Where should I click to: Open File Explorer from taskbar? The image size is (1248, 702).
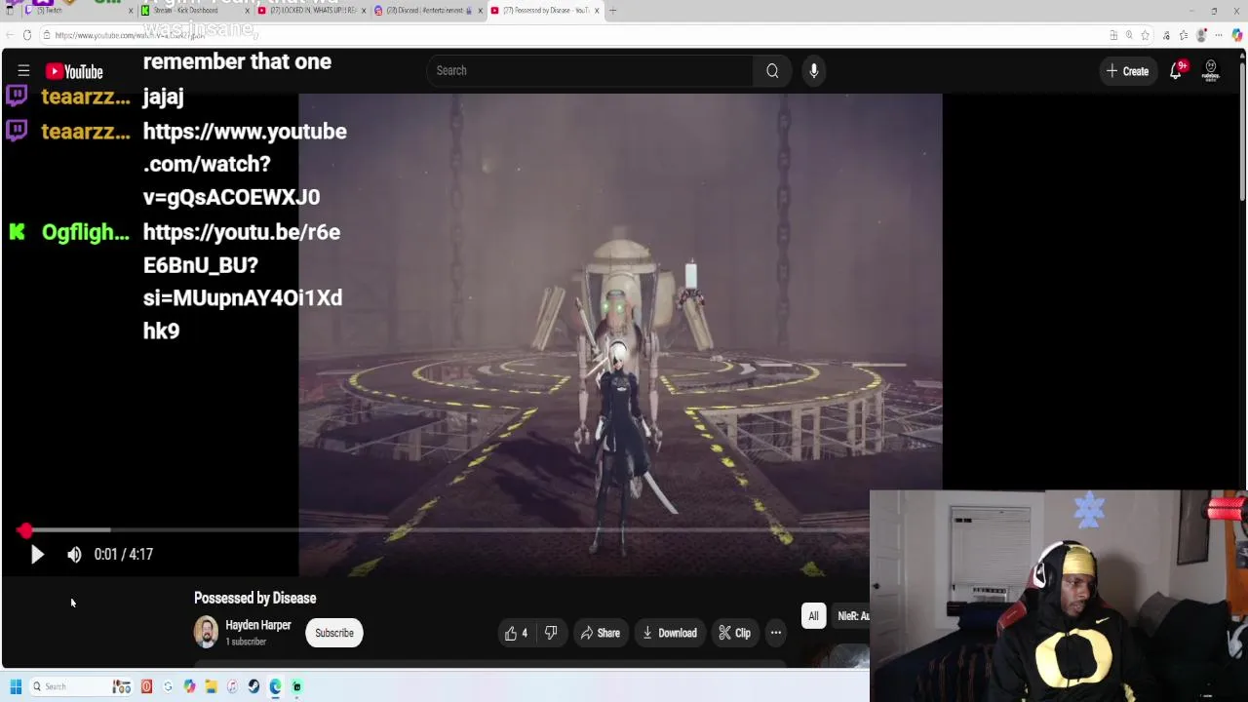pyautogui.click(x=211, y=686)
